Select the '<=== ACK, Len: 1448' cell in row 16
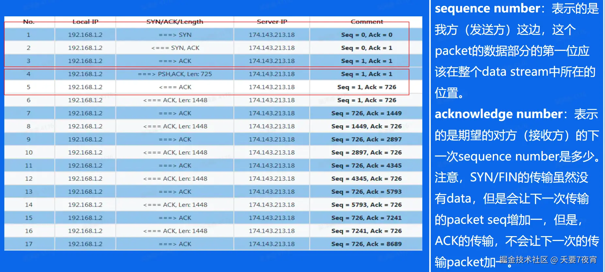The width and height of the screenshot is (605, 272). (x=175, y=231)
